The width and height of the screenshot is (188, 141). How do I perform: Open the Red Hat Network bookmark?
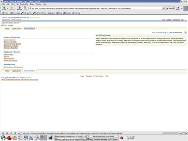click(40, 13)
